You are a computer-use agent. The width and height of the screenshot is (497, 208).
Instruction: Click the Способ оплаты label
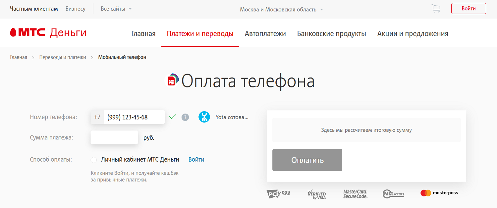pyautogui.click(x=51, y=159)
